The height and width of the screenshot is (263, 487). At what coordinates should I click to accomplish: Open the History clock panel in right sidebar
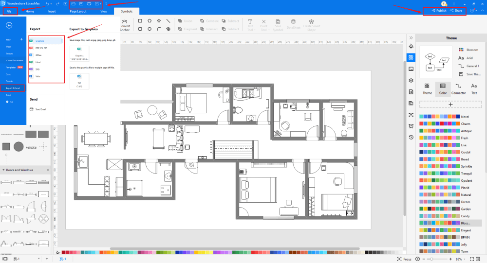411,137
